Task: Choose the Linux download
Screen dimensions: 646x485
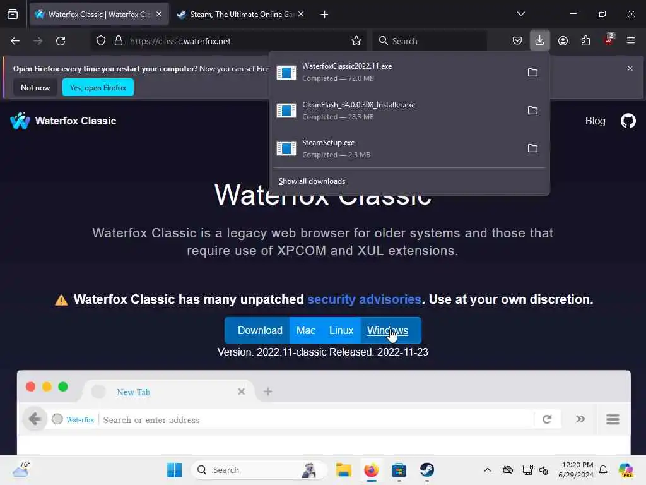Action: [x=341, y=331]
